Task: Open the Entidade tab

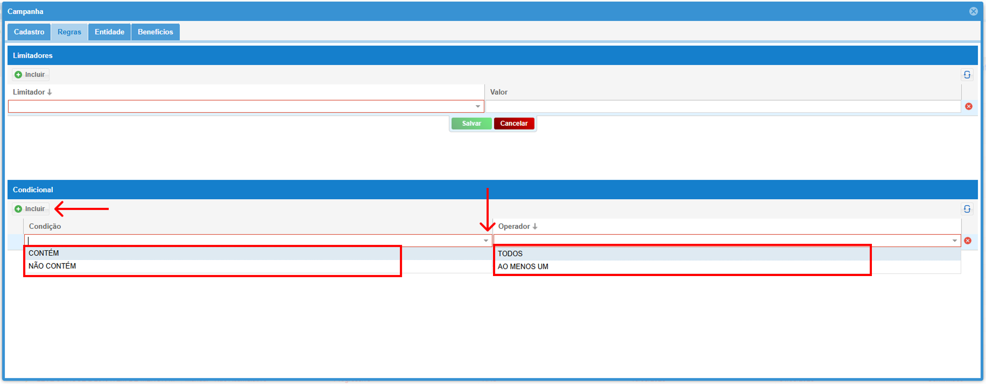Action: pyautogui.click(x=109, y=32)
